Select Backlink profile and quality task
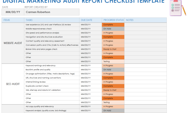 pyautogui.click(x=52, y=70)
